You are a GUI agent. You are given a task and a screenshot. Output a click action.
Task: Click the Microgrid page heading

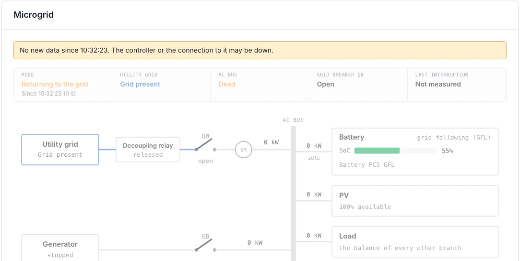34,15
